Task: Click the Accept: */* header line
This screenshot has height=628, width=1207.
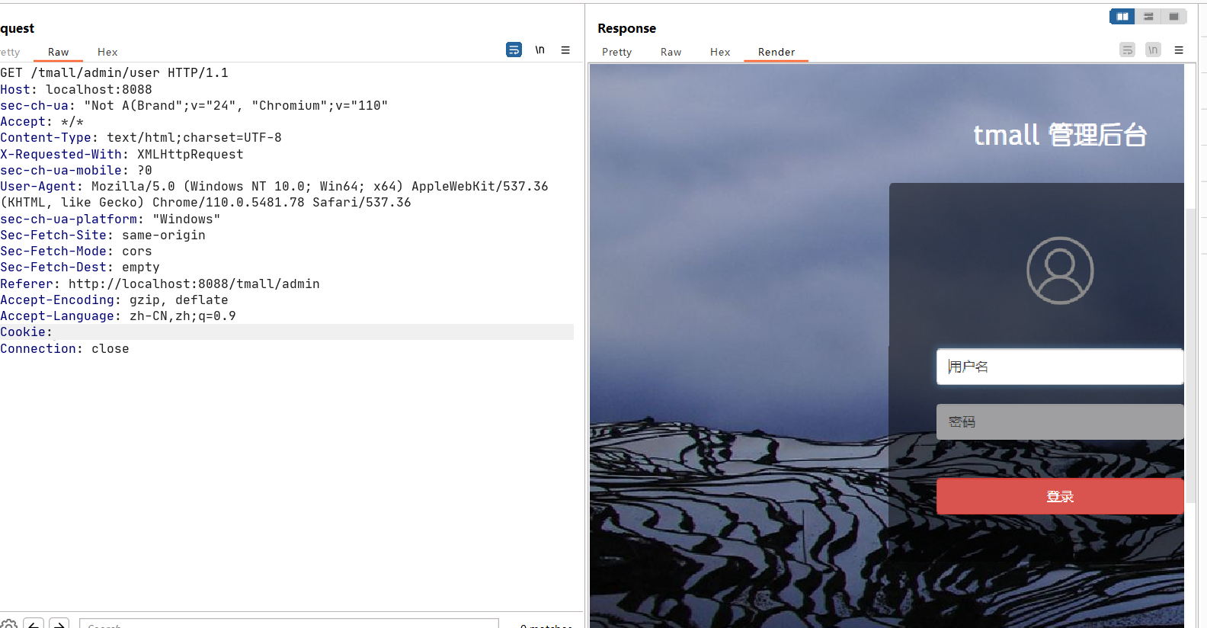Action: coord(42,122)
